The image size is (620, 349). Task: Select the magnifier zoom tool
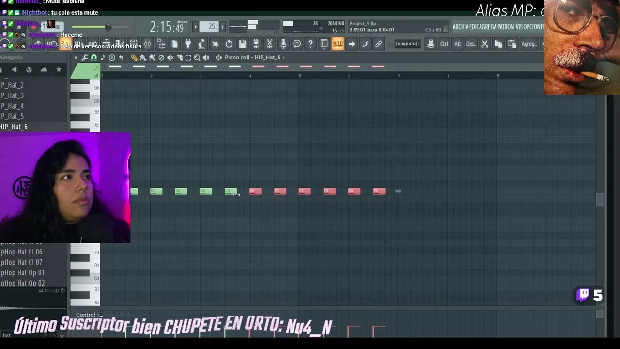(x=197, y=58)
